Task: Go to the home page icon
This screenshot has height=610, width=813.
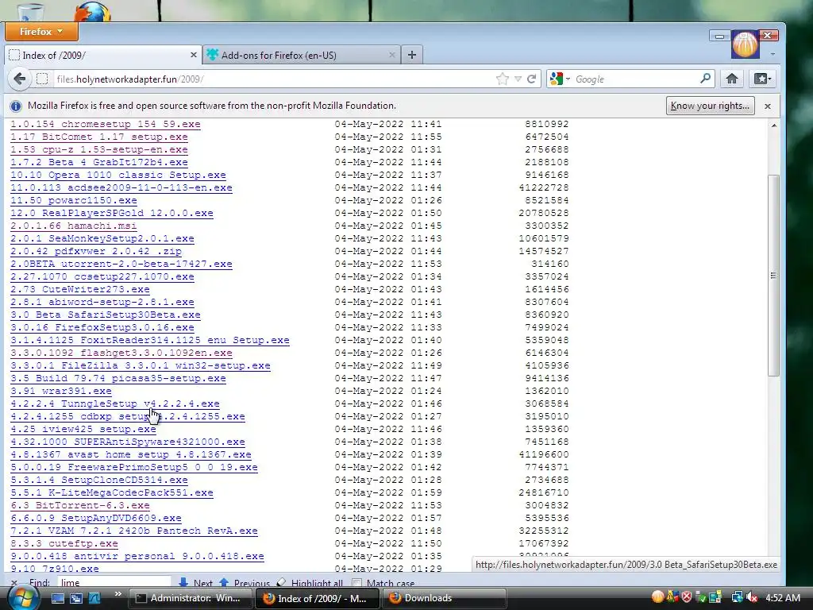Action: click(x=731, y=79)
